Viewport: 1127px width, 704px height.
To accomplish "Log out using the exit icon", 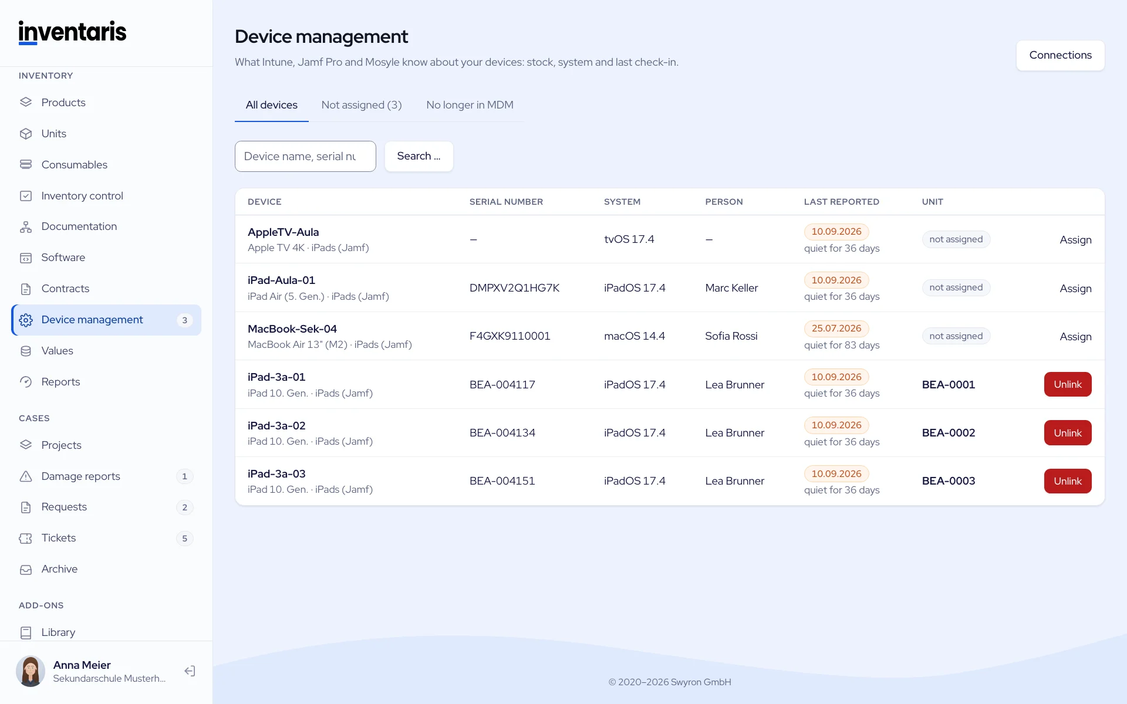I will 190,671.
